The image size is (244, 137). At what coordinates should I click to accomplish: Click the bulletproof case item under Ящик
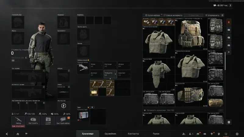[x=83, y=115]
